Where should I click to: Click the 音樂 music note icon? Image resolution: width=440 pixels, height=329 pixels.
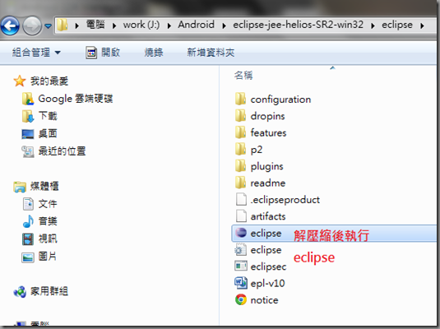click(x=28, y=221)
